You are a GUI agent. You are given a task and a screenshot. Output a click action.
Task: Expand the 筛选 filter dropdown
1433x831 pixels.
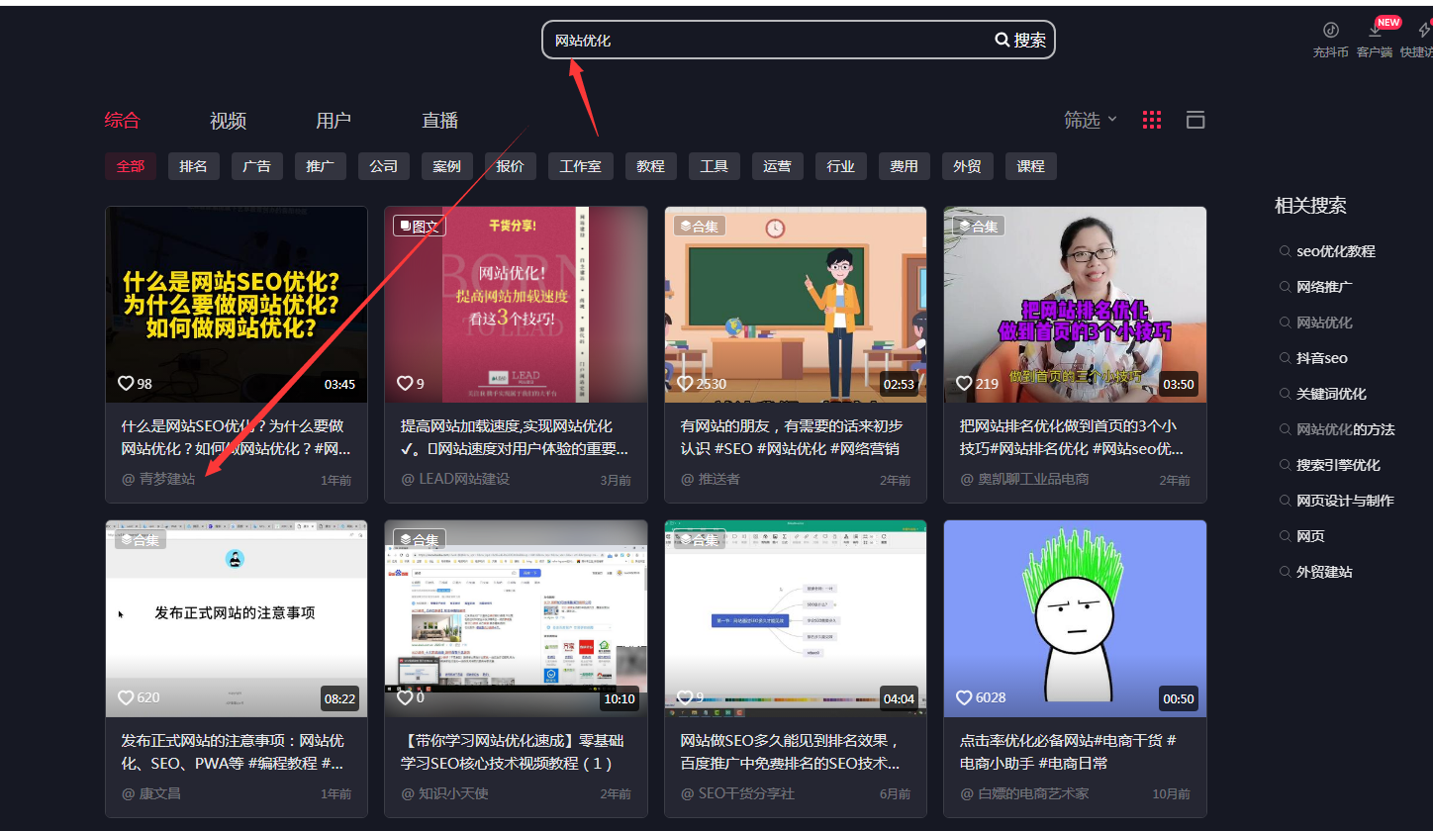(1090, 120)
